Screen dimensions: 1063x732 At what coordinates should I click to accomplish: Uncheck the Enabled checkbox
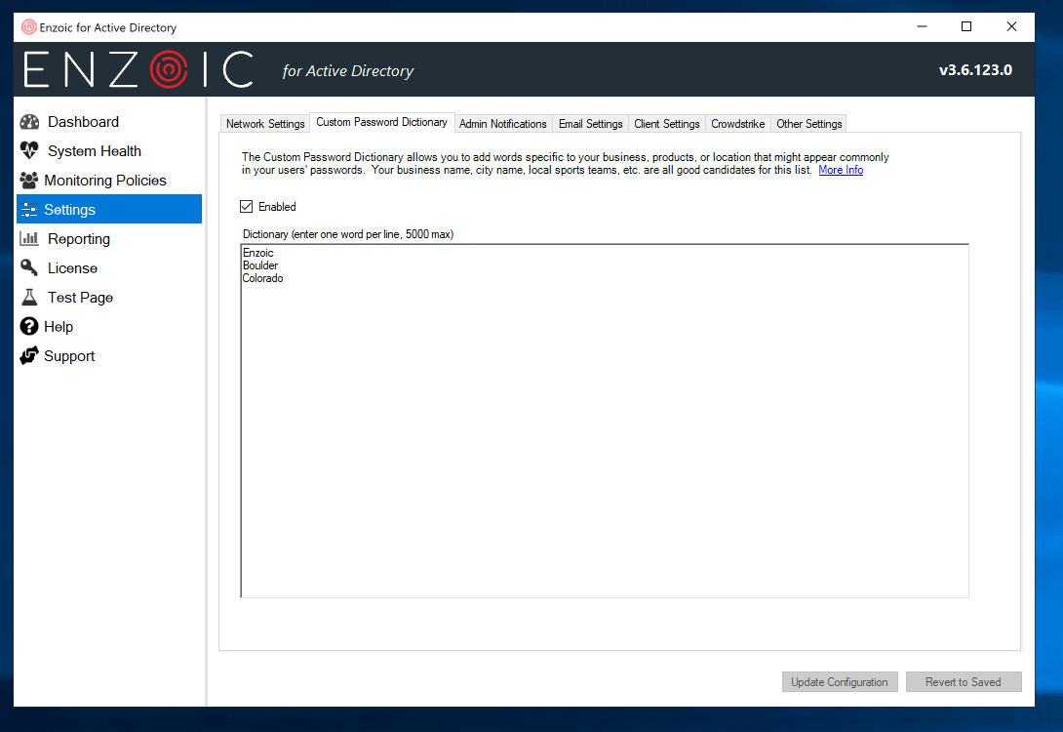[x=246, y=207]
